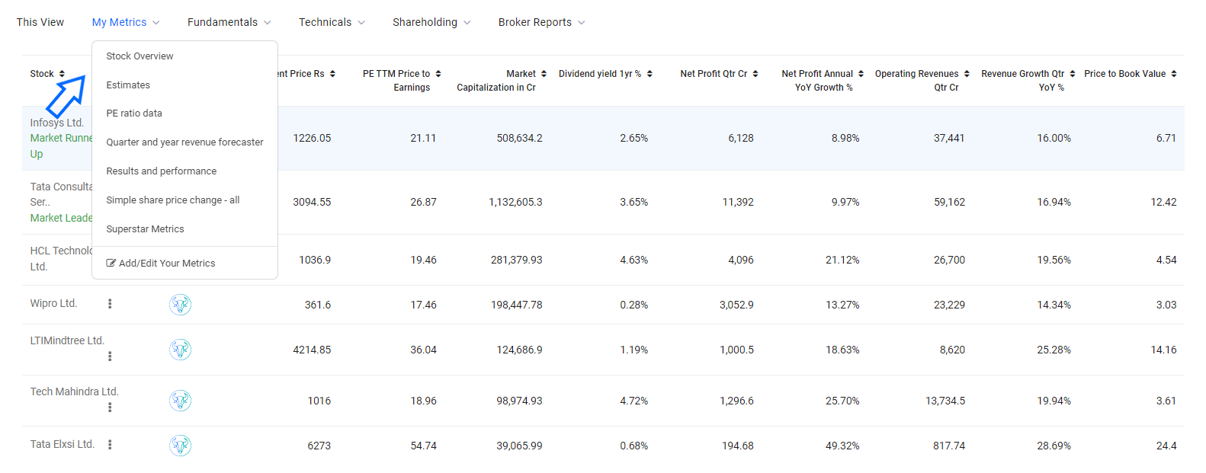Open kebab menu for LTIMindtree Ltd.
The height and width of the screenshot is (473, 1206).
coord(110,356)
